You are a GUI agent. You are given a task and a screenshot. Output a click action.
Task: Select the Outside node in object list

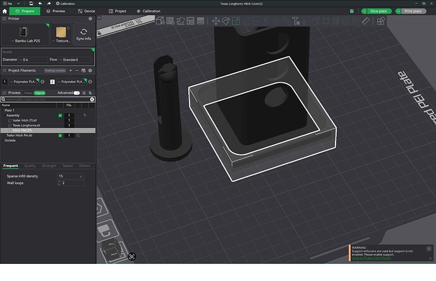tap(10, 140)
